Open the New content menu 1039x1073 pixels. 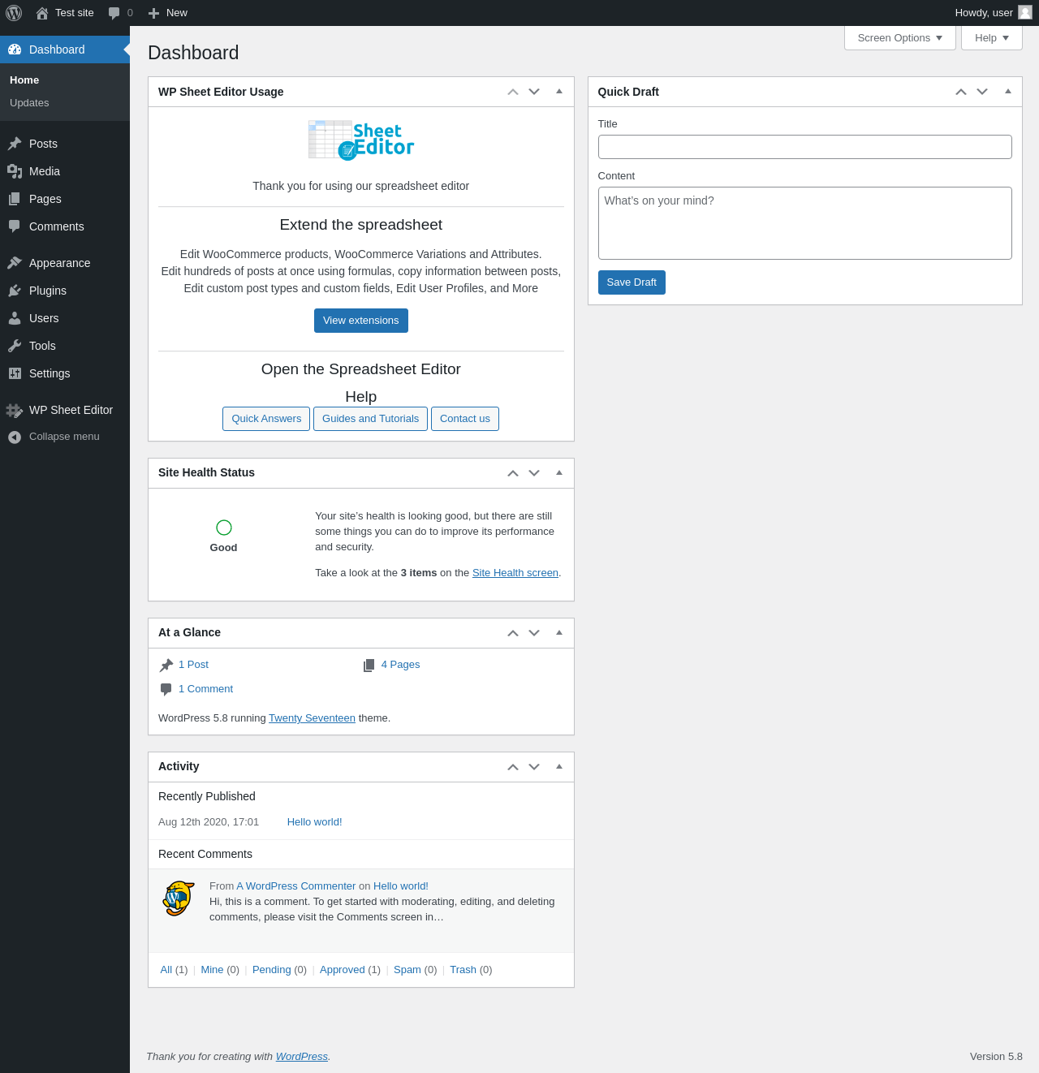tap(168, 13)
